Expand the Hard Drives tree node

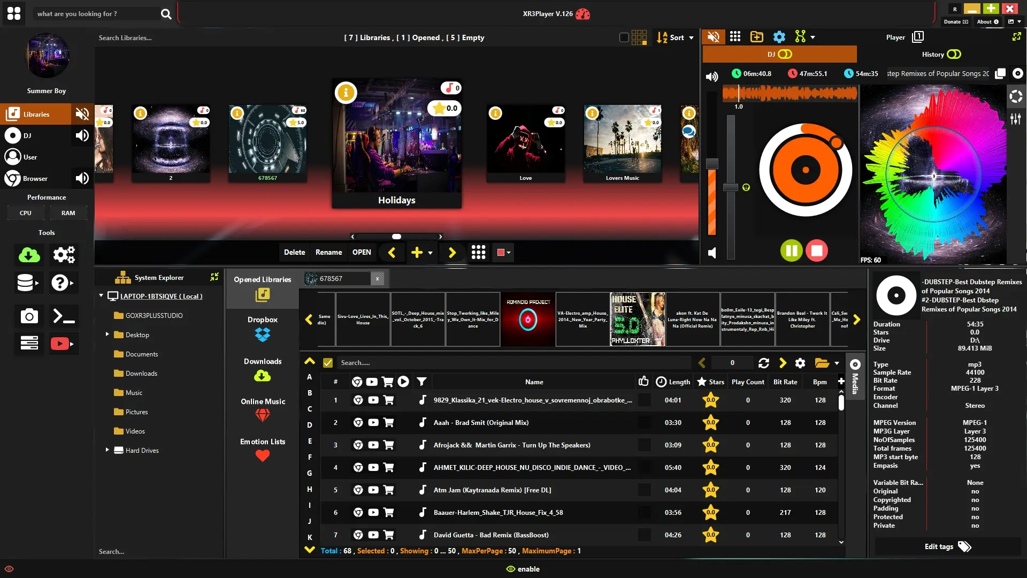[x=107, y=450]
